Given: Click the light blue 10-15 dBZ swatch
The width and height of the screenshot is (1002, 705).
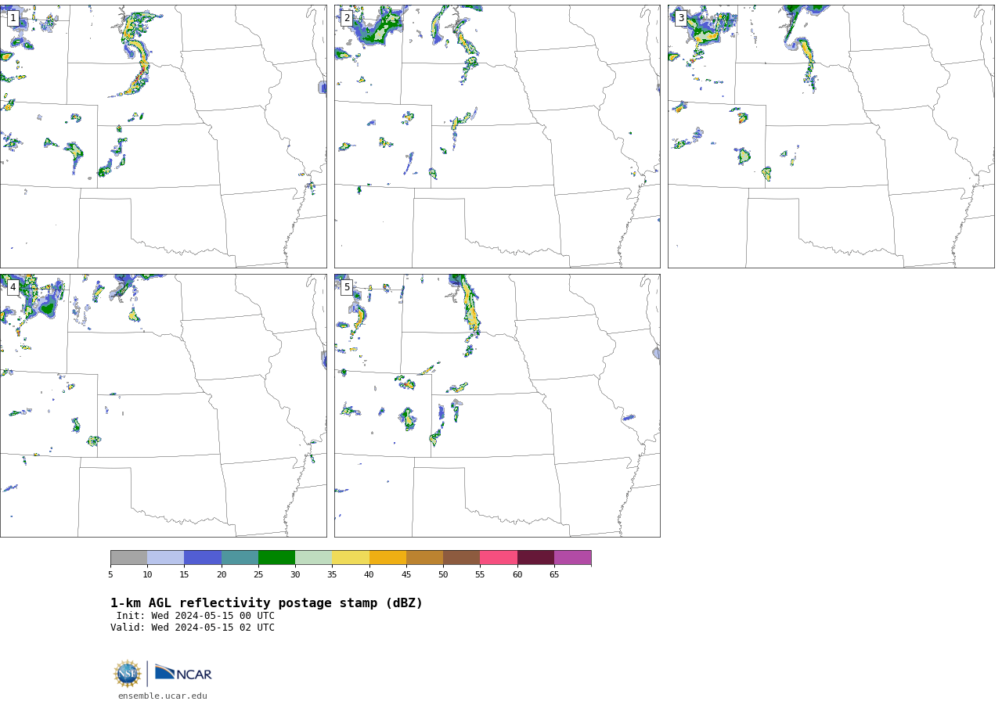Looking at the screenshot, I should 166,557.
